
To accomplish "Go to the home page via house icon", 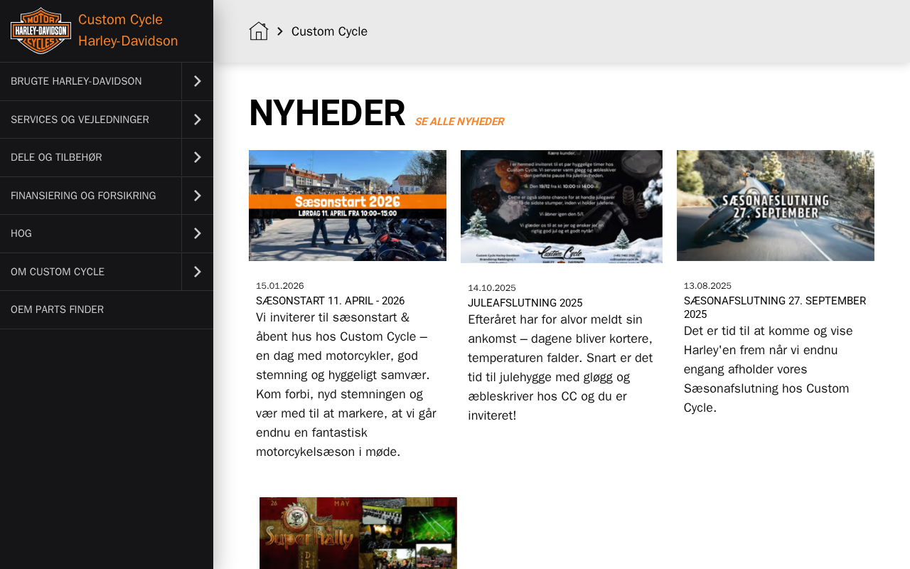I will coord(259,31).
